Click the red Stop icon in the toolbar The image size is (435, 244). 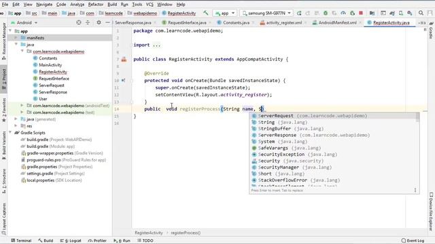[x=361, y=13]
